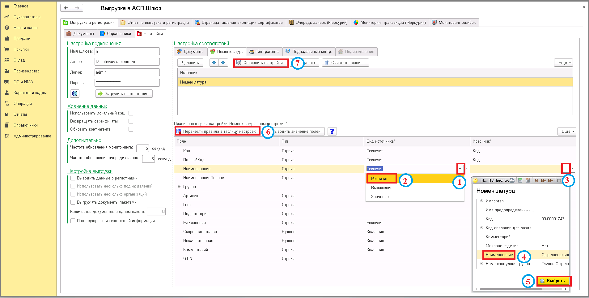Open the Продажи sidebar section
589x298 pixels.
point(22,38)
